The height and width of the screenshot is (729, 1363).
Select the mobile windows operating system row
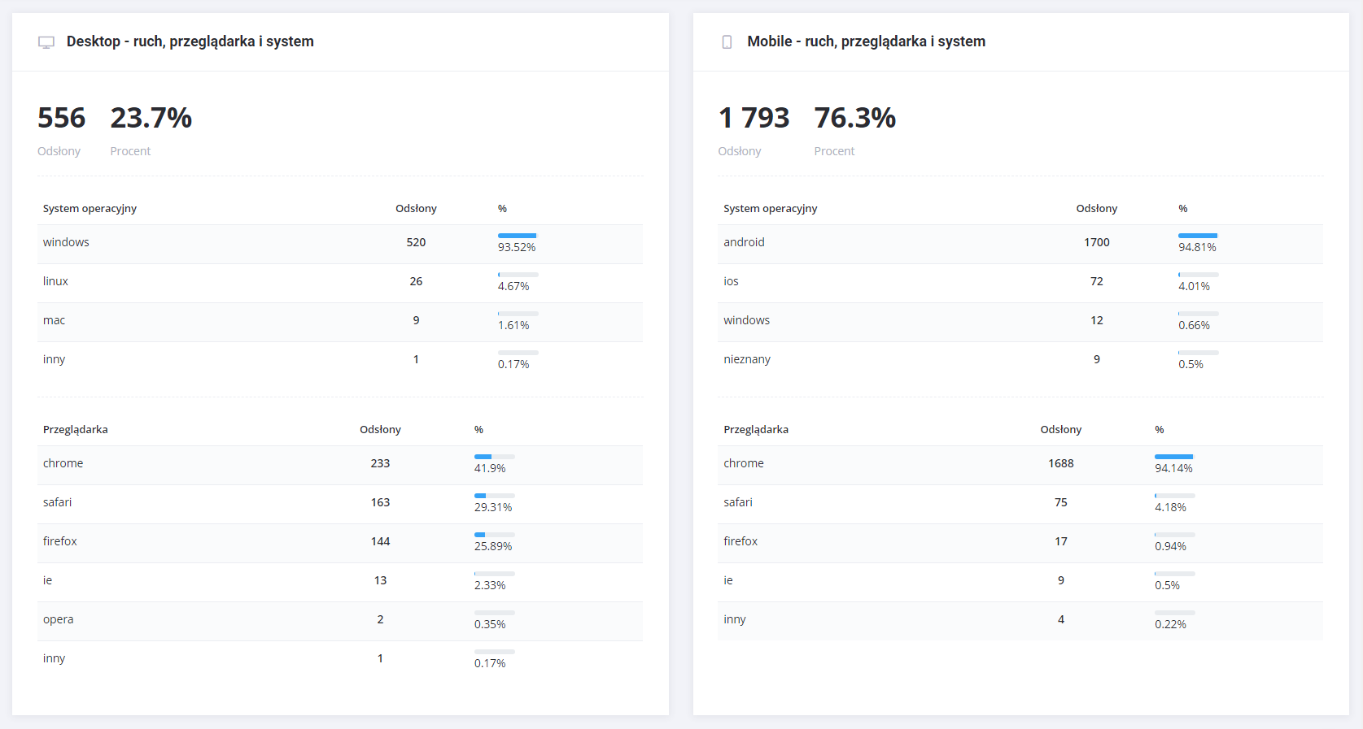tap(1020, 322)
